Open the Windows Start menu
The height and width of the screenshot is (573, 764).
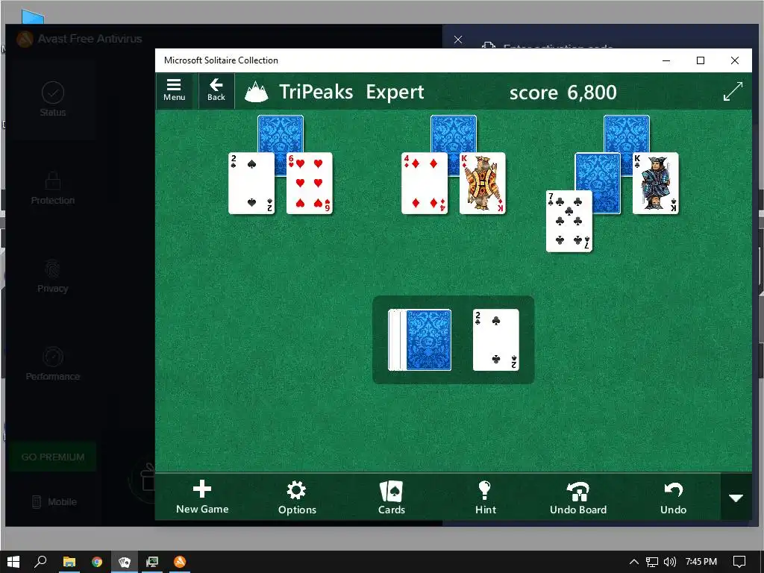point(13,562)
